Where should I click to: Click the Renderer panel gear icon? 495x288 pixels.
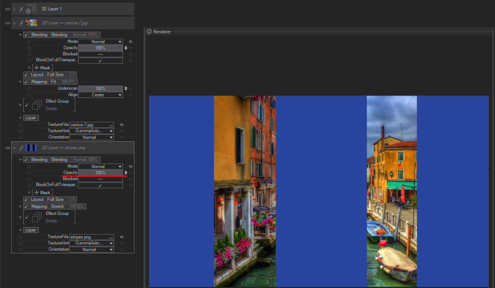pyautogui.click(x=149, y=32)
